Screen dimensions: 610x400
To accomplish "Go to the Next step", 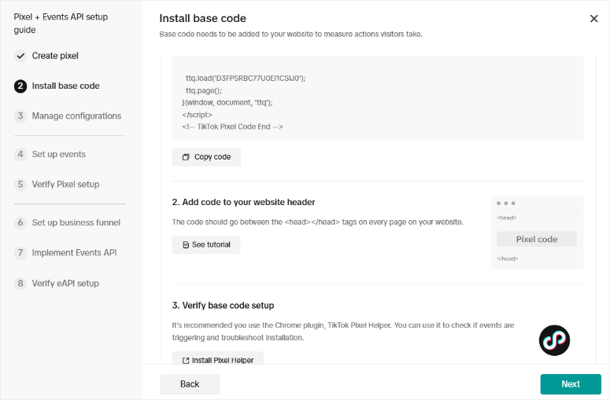I will [571, 384].
